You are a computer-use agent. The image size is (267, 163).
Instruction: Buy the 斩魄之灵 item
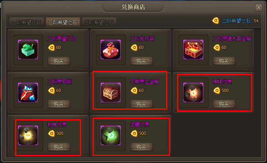coord(59,147)
